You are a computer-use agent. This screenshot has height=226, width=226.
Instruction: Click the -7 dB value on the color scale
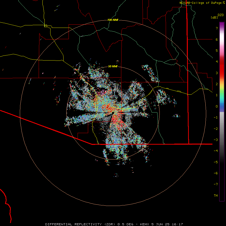point(216,184)
